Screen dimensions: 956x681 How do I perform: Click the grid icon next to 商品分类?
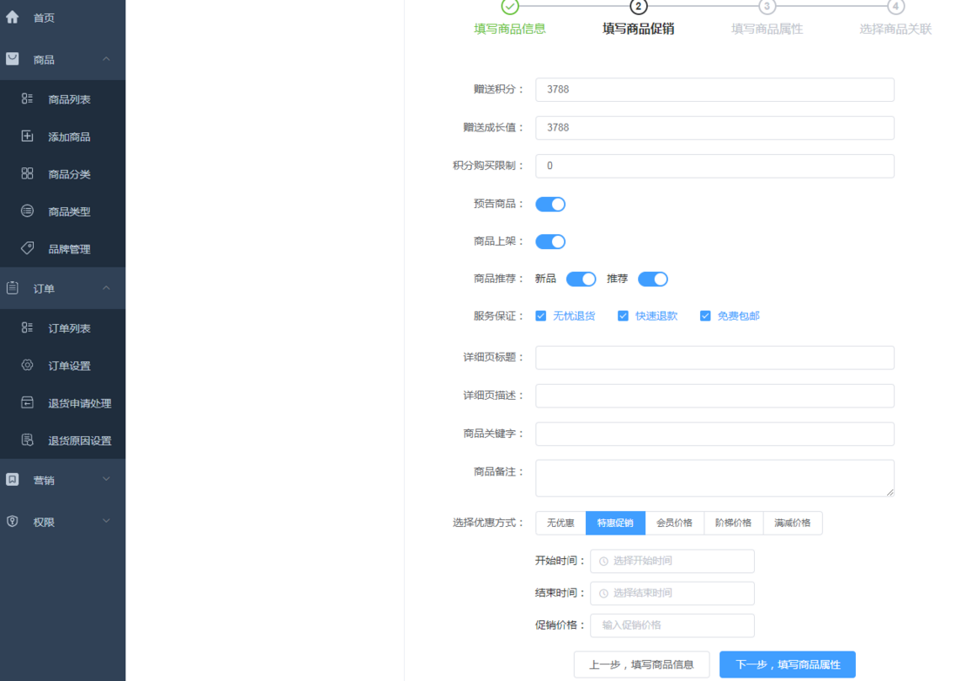(x=27, y=173)
